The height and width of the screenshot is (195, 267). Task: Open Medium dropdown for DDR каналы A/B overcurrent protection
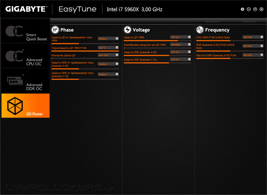[108, 64]
